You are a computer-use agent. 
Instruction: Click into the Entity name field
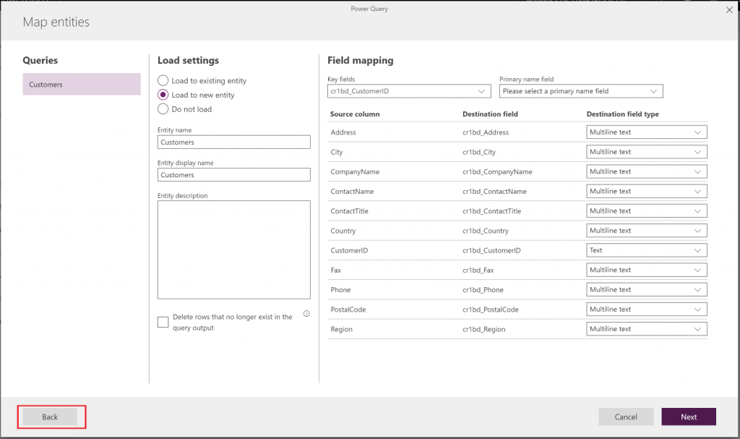pyautogui.click(x=234, y=142)
